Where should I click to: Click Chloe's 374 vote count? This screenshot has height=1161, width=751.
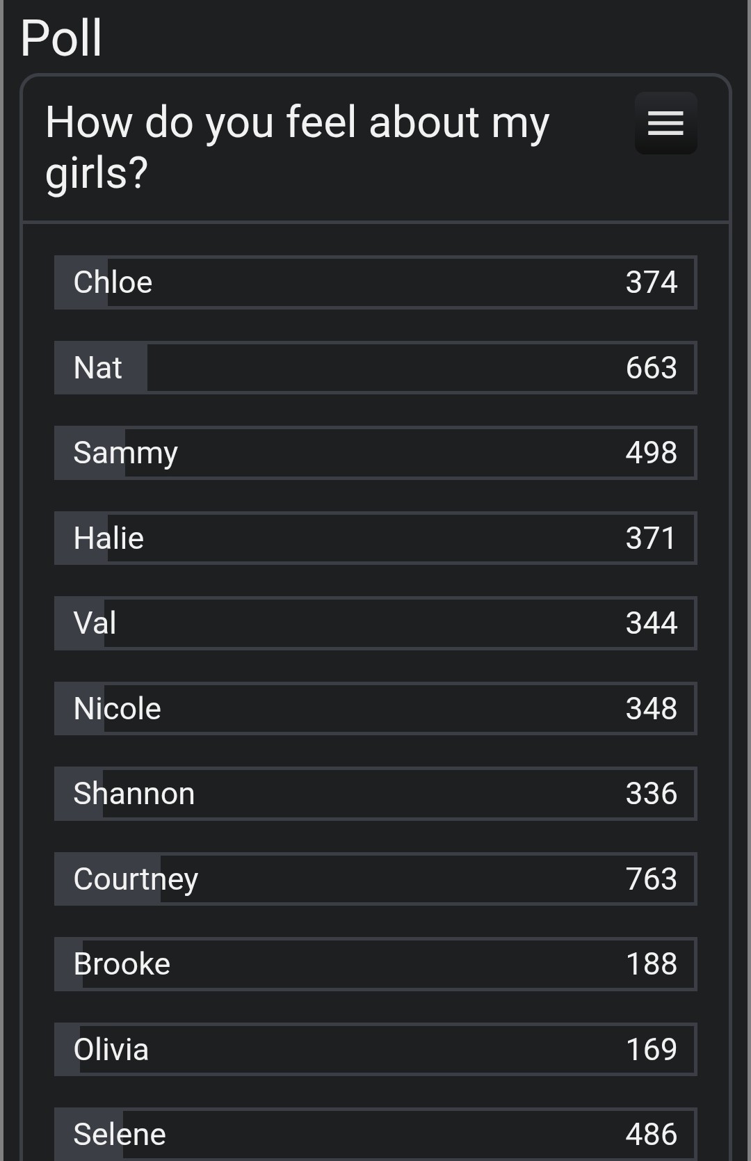click(x=651, y=282)
